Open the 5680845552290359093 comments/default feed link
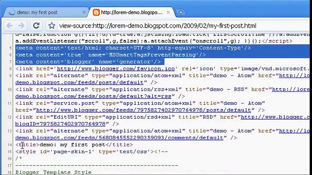Image resolution: width=312 pixels, height=175 pixels. 119,138
